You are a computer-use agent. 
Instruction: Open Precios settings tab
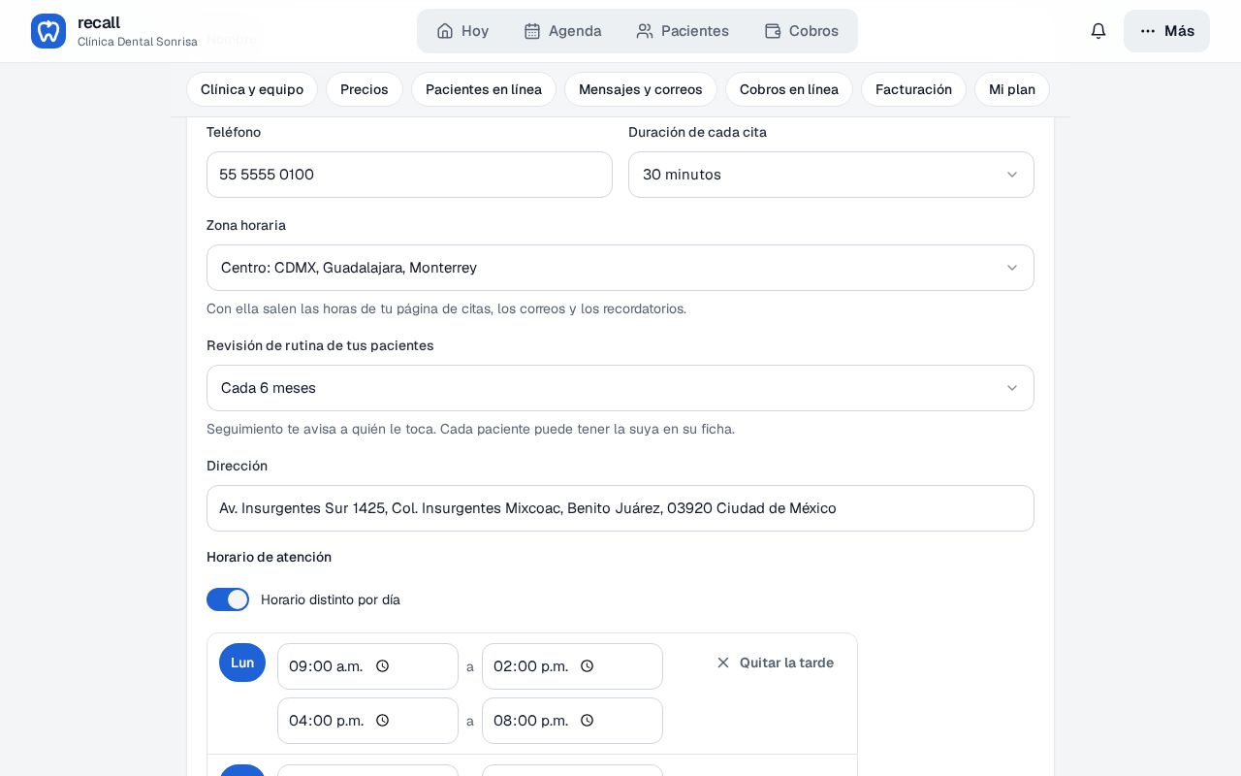coord(365,89)
